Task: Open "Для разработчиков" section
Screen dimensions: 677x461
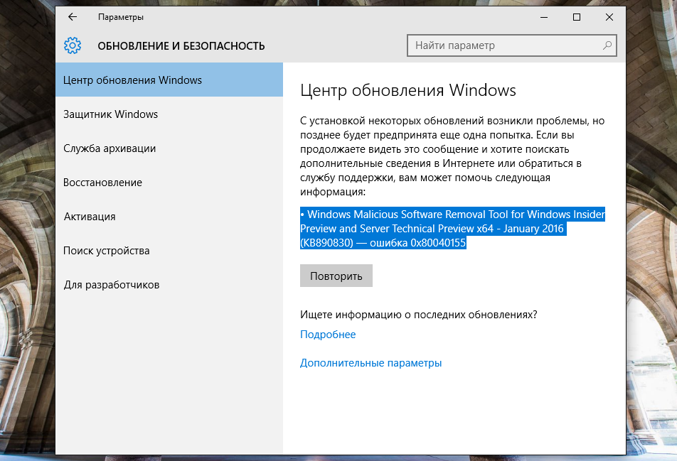Action: (112, 285)
